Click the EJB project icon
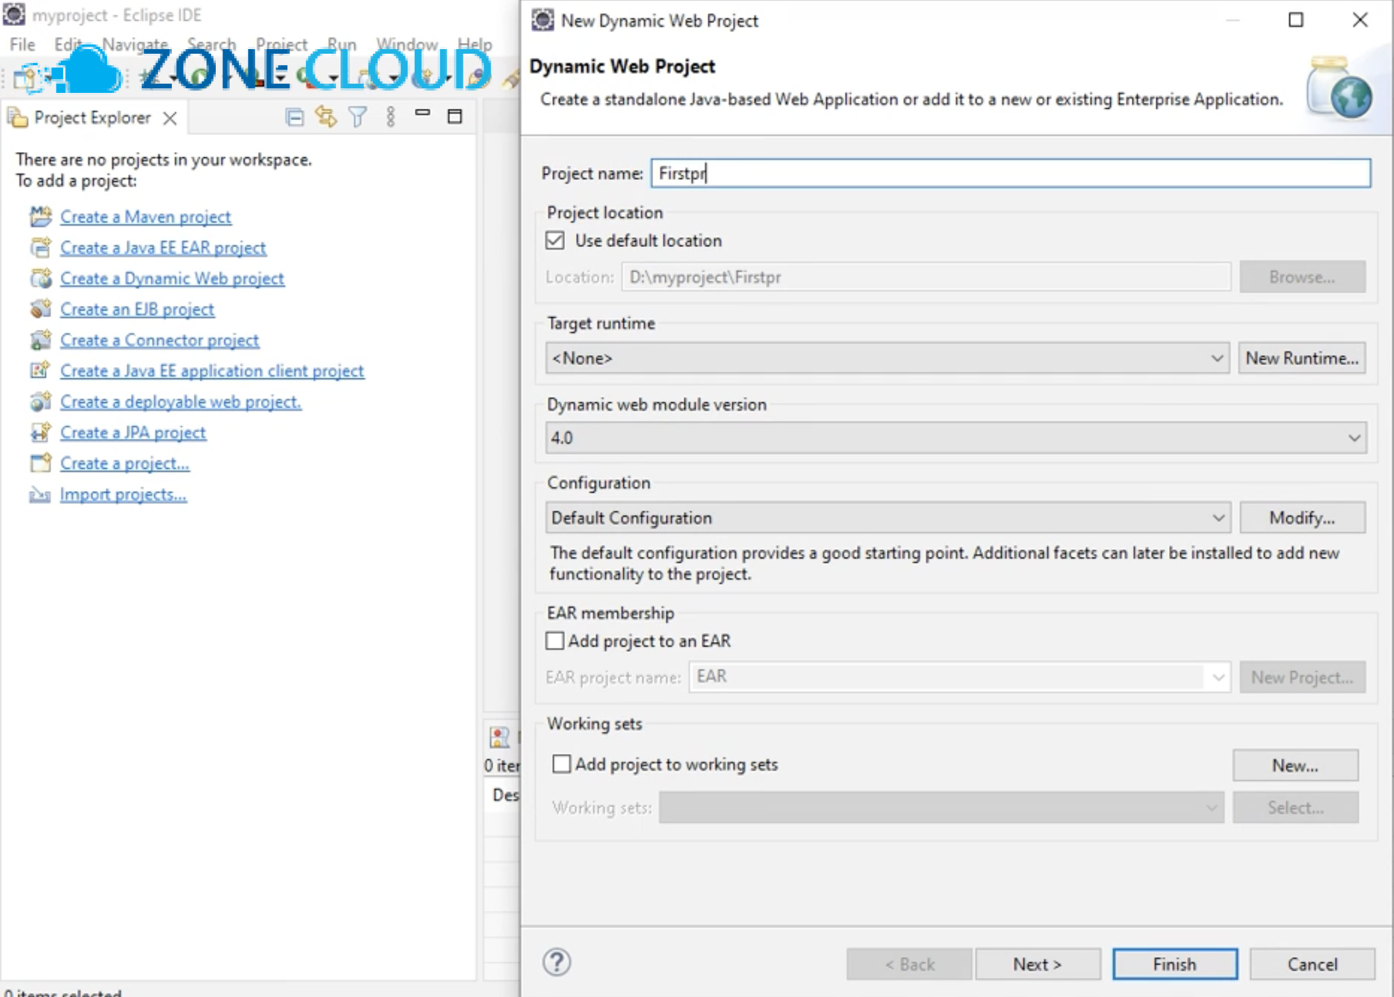The image size is (1394, 997). click(40, 309)
